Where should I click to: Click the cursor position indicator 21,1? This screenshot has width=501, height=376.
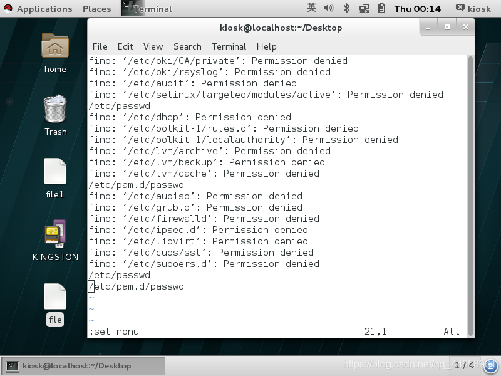375,332
